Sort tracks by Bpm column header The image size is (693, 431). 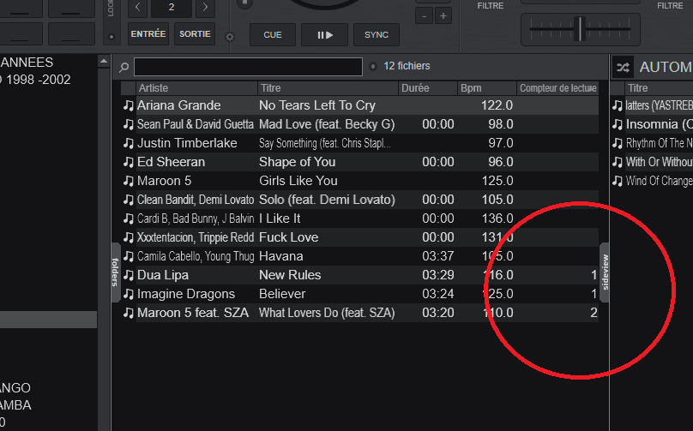point(485,88)
